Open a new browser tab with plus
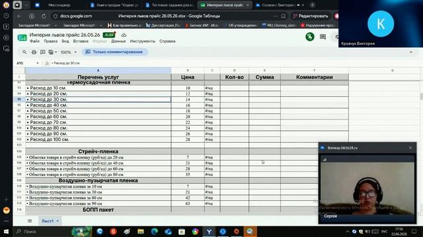This screenshot has height=237, width=423. tap(313, 5)
